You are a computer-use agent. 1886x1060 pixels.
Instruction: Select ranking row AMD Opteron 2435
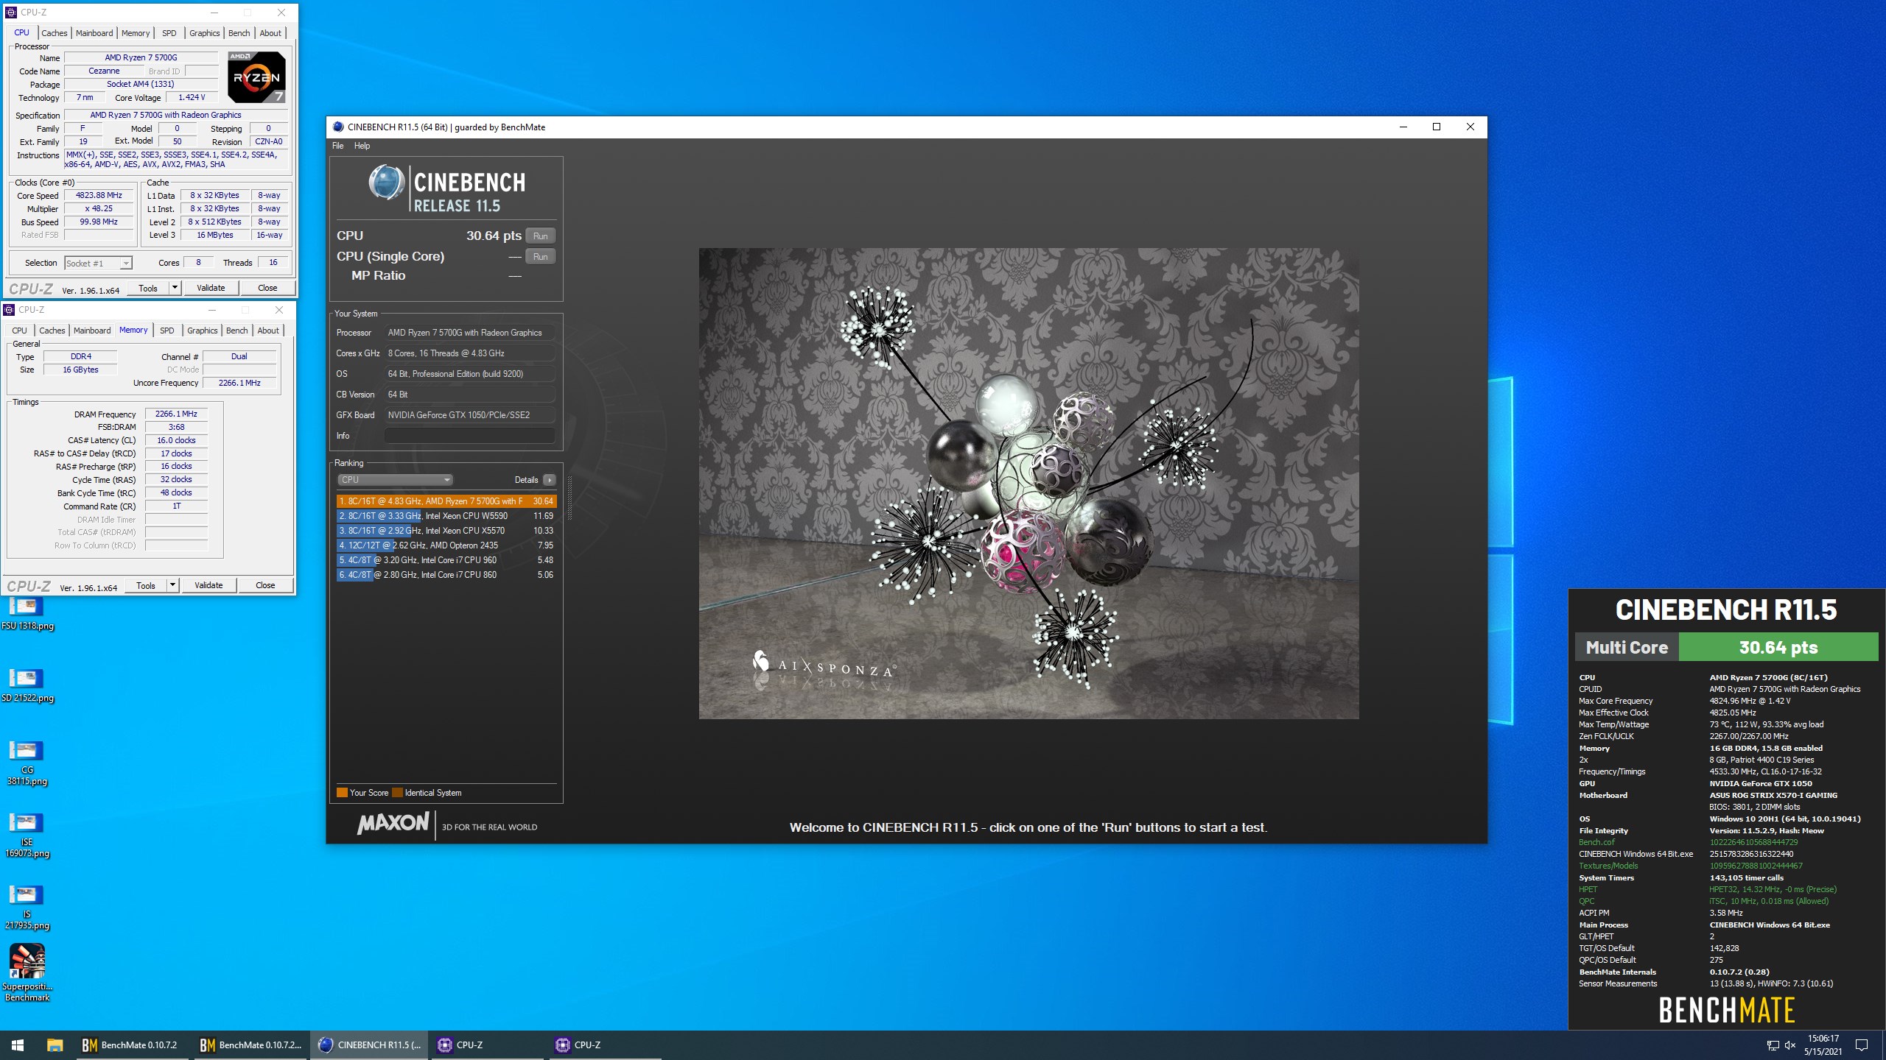click(x=446, y=545)
